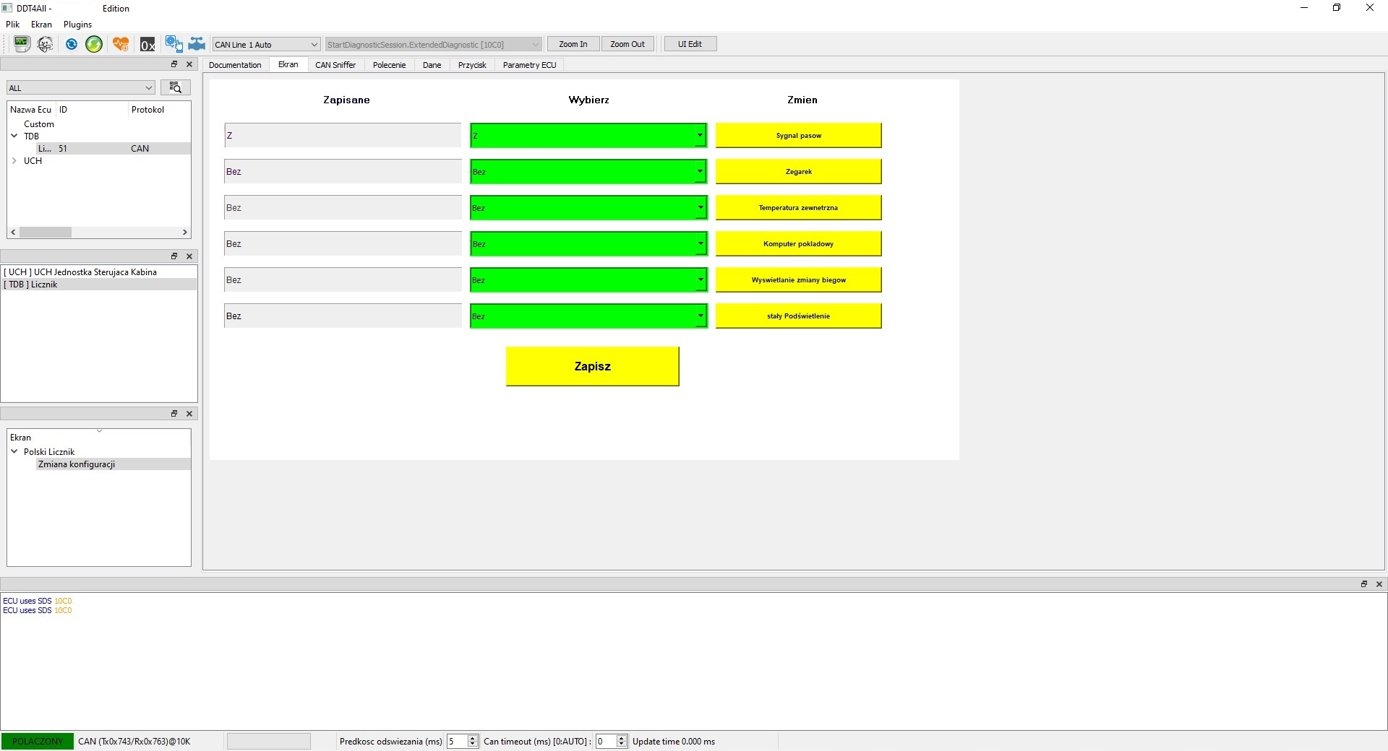The image size is (1388, 751).
Task: Open the Plugins menu
Action: 78,25
